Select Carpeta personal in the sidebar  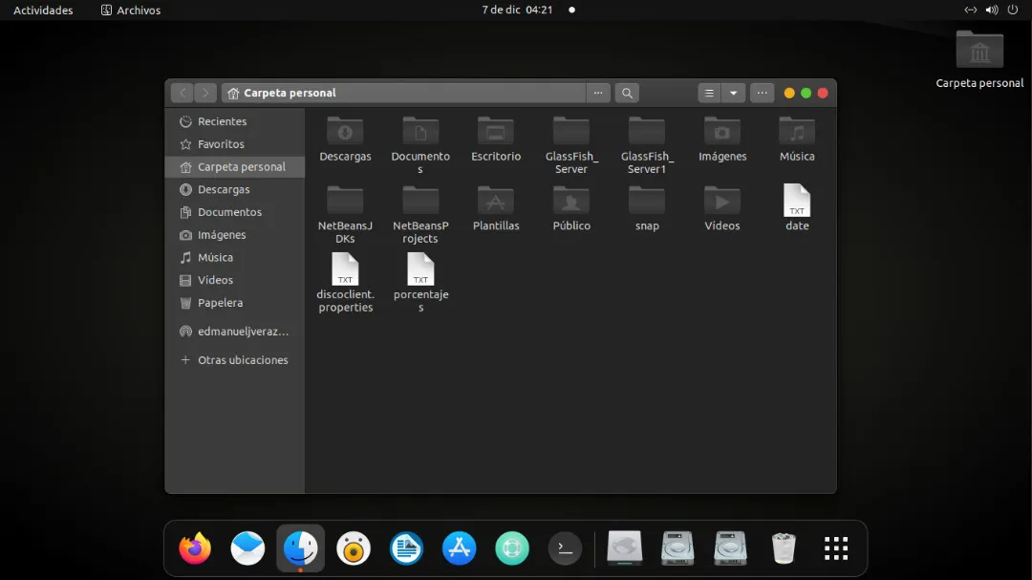[x=235, y=166]
